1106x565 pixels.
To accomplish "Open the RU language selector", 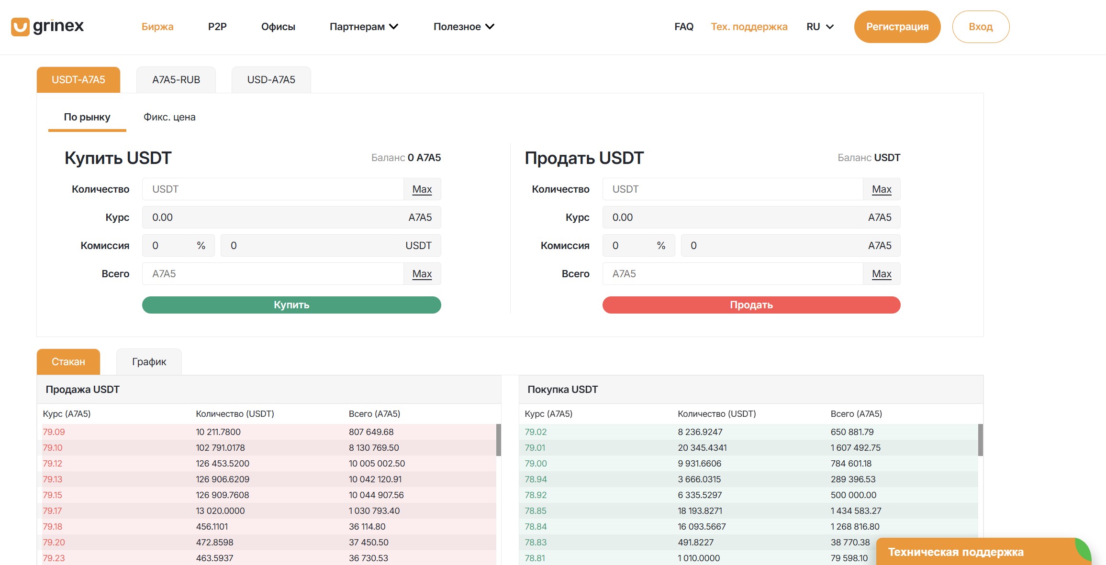I will [x=820, y=27].
